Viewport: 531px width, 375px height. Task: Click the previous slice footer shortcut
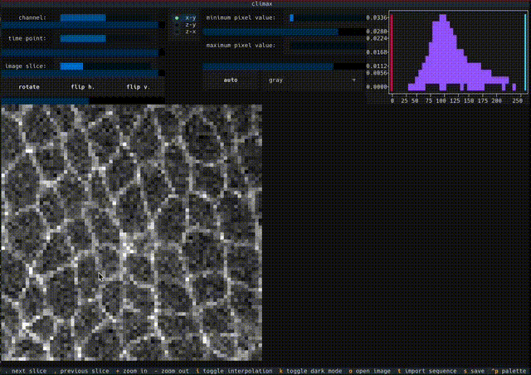click(81, 371)
